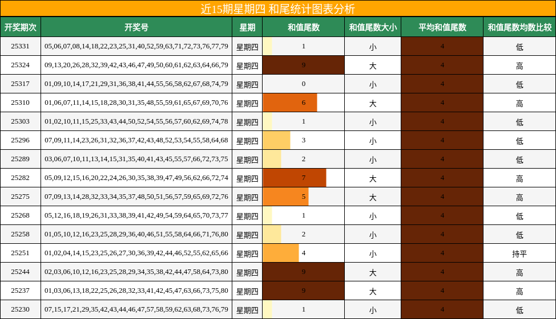Select draw period 25244 cell
The image size is (556, 319).
20,272
